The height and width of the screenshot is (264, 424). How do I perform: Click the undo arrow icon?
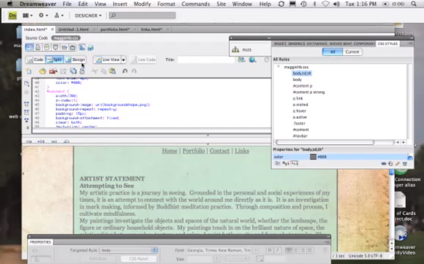[125, 71]
